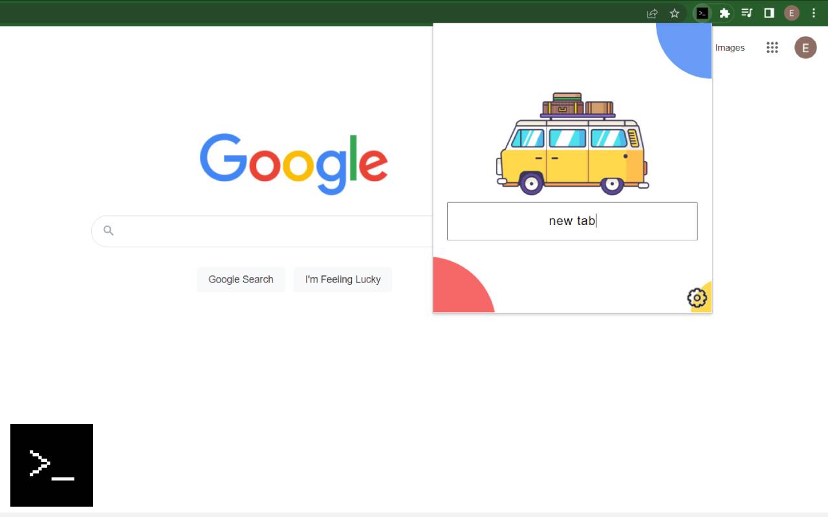
Task: Open the Share this page icon
Action: point(652,13)
